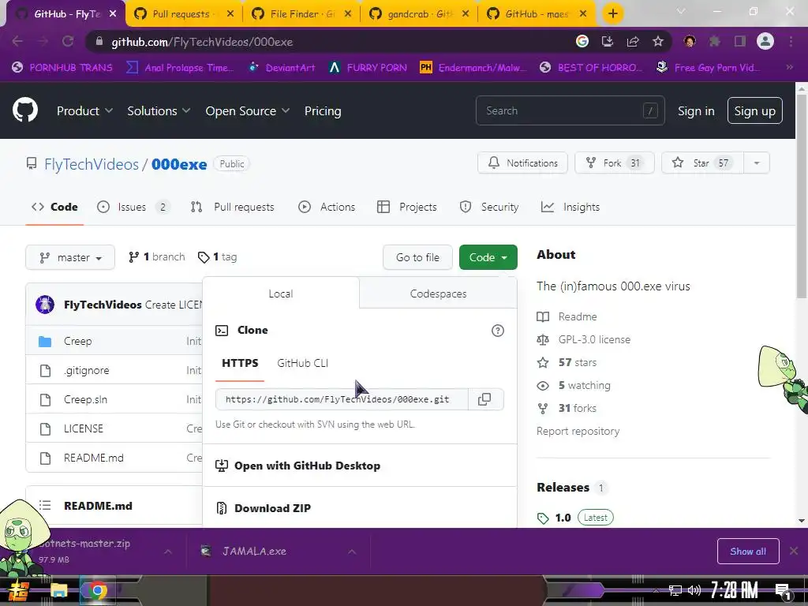808x606 pixels.
Task: Open the Chrome profile avatar icon
Action: click(765, 41)
